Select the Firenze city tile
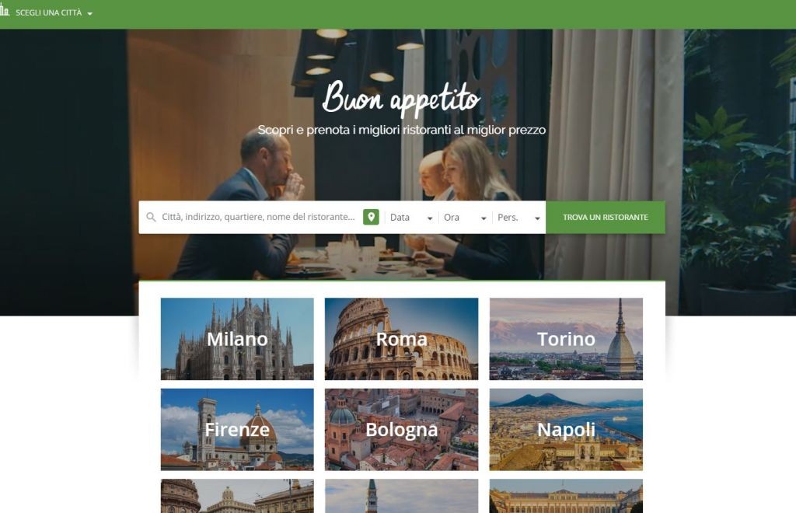Screen dimensions: 796x513 coord(237,429)
